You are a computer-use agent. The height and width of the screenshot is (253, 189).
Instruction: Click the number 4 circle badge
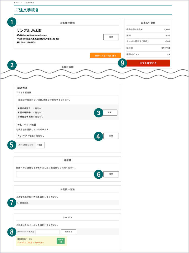[99, 136]
